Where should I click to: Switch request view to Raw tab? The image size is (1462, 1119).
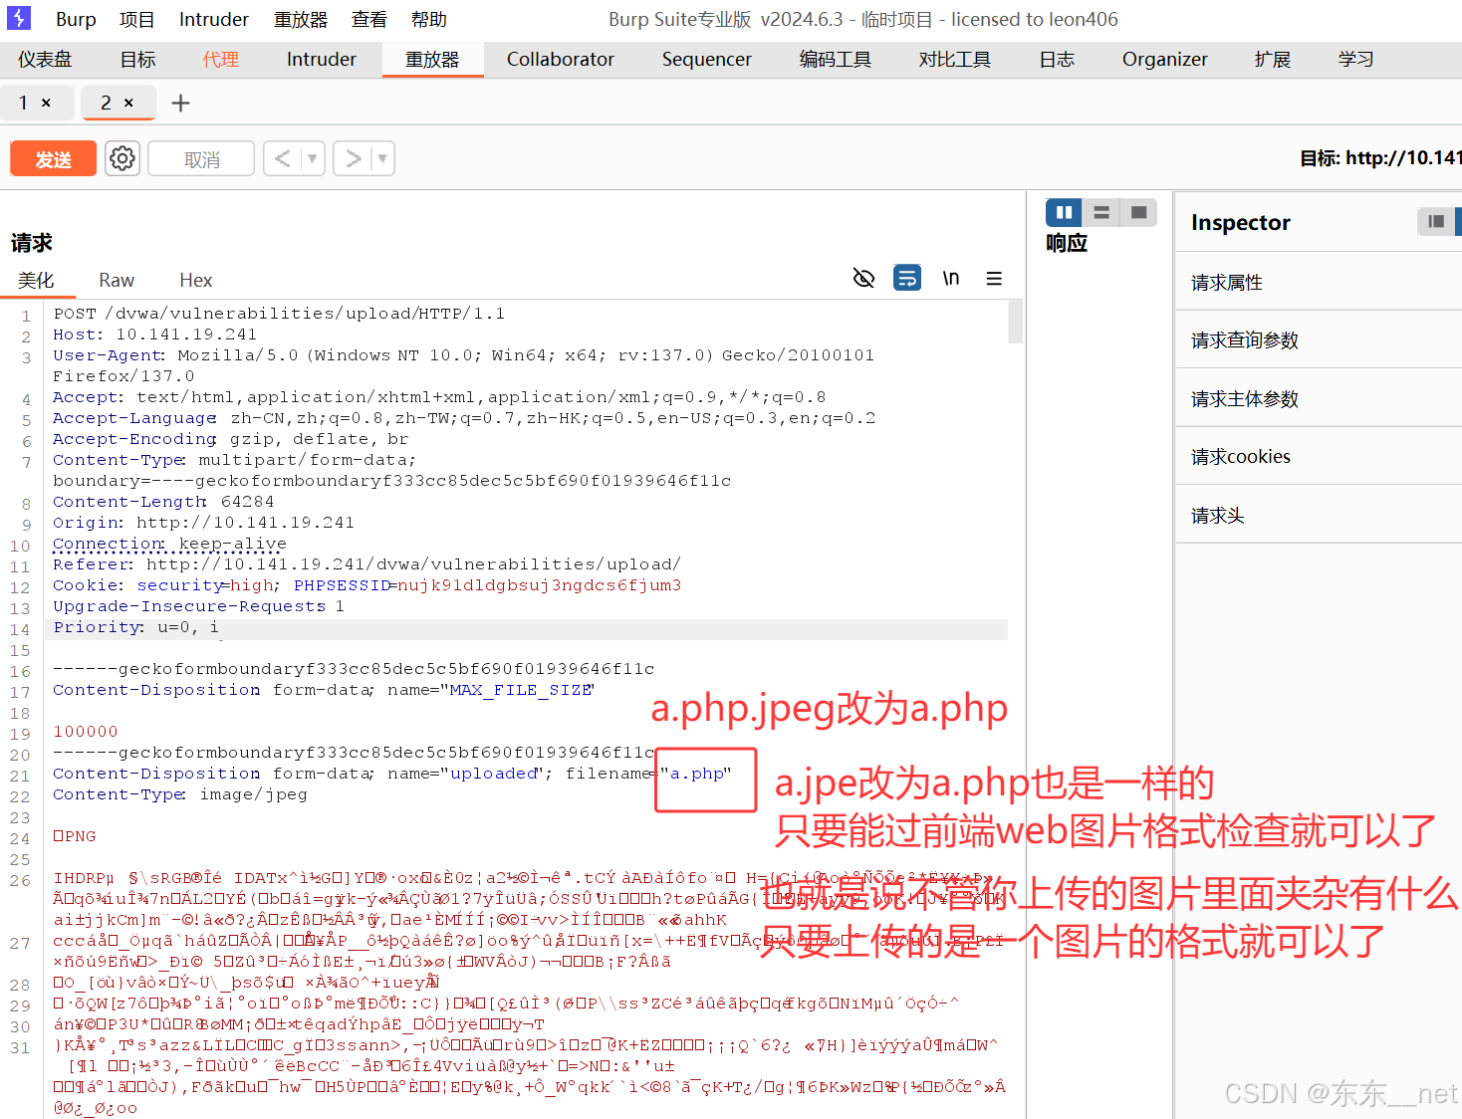(117, 281)
